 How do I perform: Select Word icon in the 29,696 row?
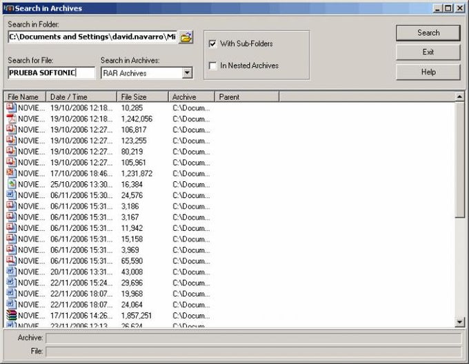point(11,283)
